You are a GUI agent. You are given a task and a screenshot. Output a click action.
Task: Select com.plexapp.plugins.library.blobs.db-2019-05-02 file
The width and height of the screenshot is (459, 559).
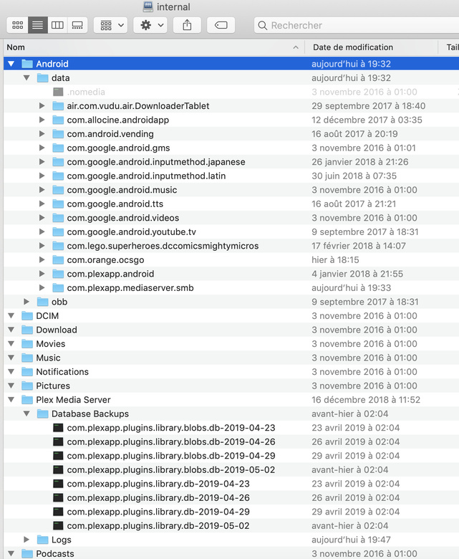pyautogui.click(x=171, y=469)
